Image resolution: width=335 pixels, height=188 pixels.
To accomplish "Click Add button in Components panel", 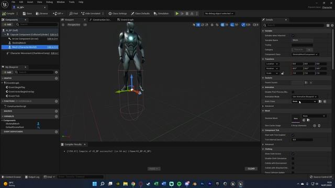I will (x=7, y=25).
